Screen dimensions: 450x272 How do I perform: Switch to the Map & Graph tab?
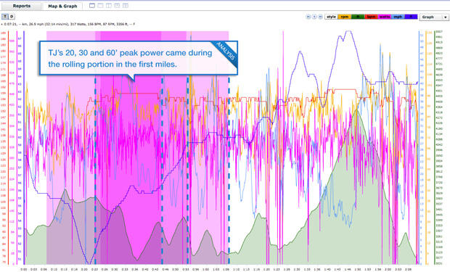(x=62, y=6)
